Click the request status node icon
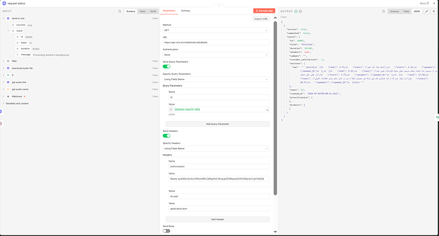 4,3
